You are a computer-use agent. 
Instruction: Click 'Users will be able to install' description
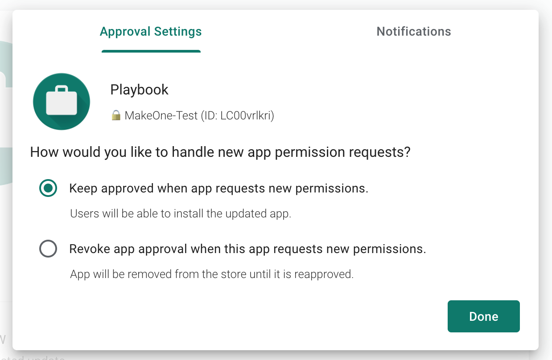click(181, 214)
